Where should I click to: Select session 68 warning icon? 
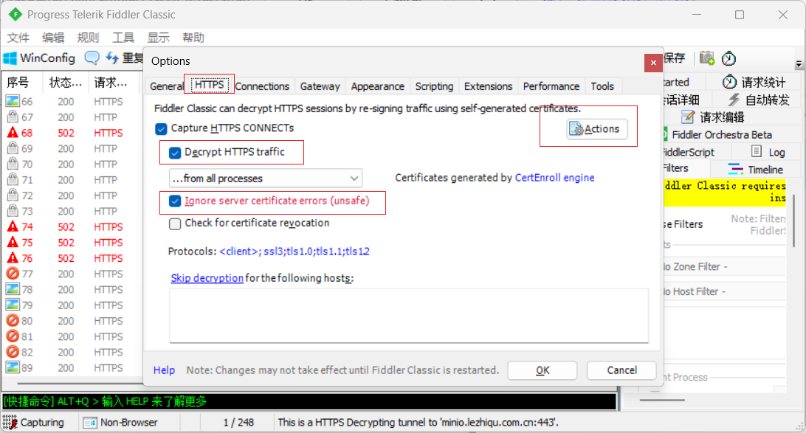click(x=13, y=133)
